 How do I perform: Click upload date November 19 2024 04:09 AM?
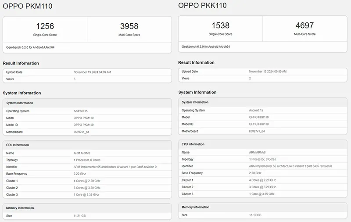(92, 72)
